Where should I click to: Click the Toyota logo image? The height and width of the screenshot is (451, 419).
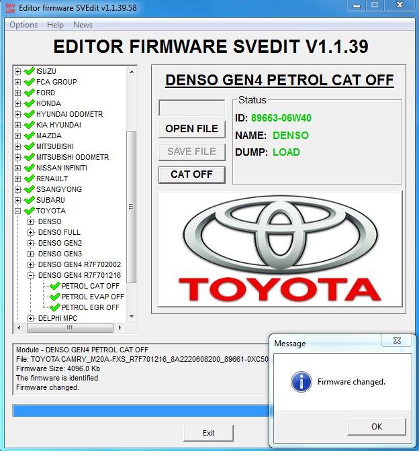tap(280, 249)
